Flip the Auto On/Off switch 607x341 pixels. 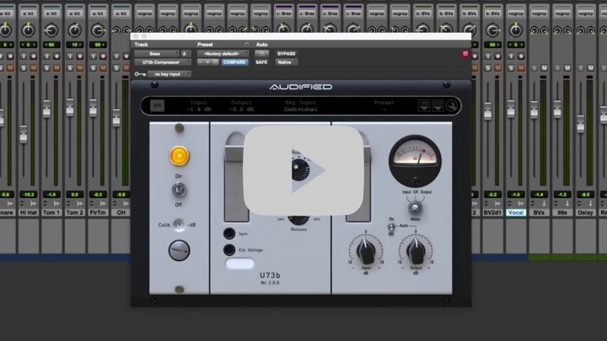click(391, 226)
